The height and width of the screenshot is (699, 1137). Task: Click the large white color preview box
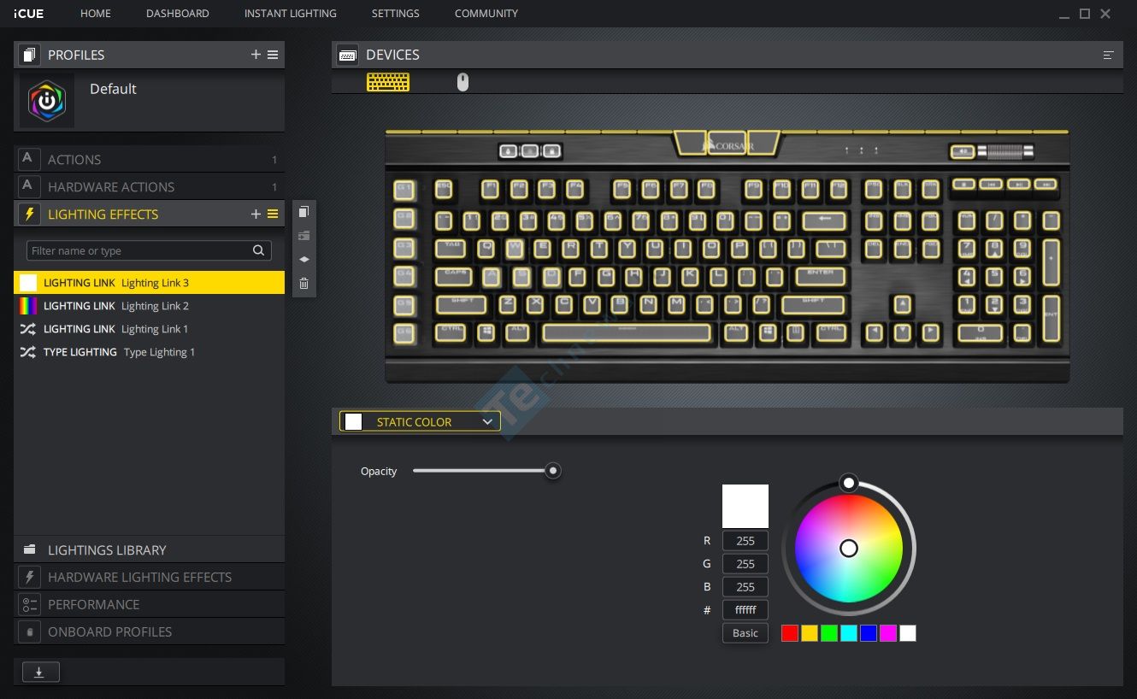point(745,506)
